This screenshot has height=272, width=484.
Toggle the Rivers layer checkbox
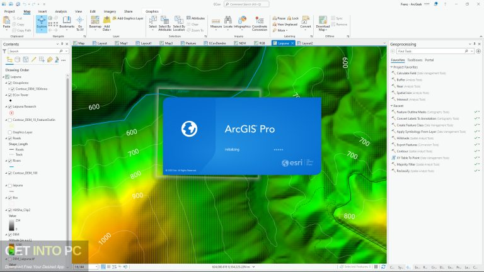pos(10,161)
